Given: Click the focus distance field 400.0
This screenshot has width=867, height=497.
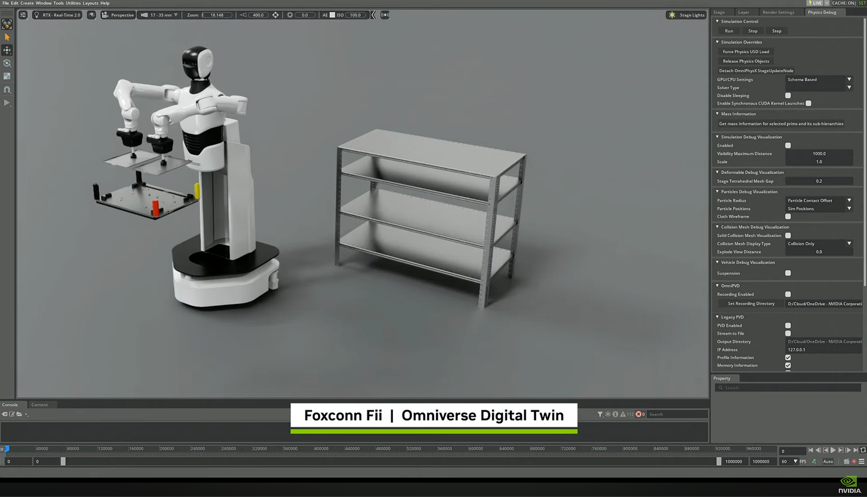Looking at the screenshot, I should [x=258, y=15].
